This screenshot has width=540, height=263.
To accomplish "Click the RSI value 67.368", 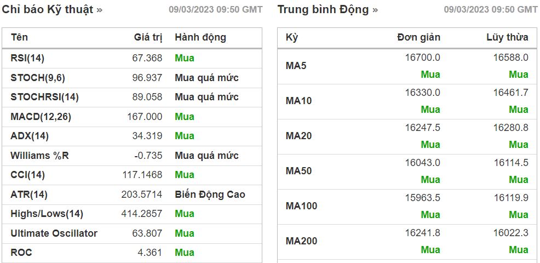I will (x=147, y=58).
